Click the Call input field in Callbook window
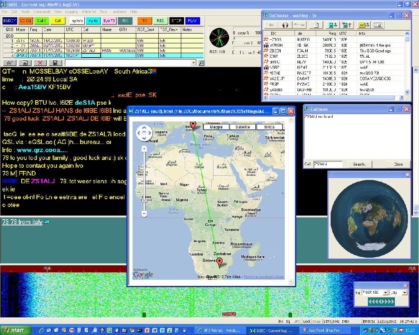This screenshot has width=419, height=335. click(328, 164)
